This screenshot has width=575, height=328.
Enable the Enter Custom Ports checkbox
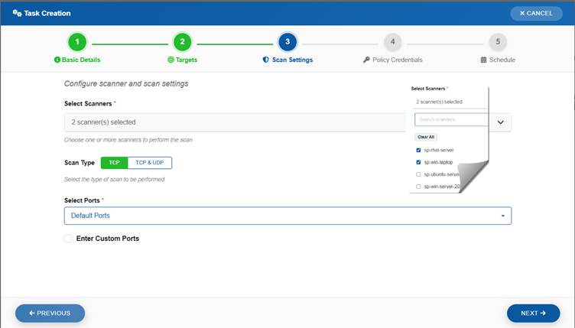pyautogui.click(x=69, y=239)
